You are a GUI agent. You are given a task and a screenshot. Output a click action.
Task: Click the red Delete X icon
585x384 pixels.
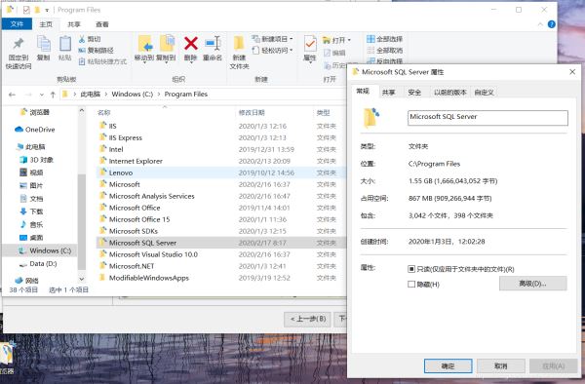tap(191, 43)
